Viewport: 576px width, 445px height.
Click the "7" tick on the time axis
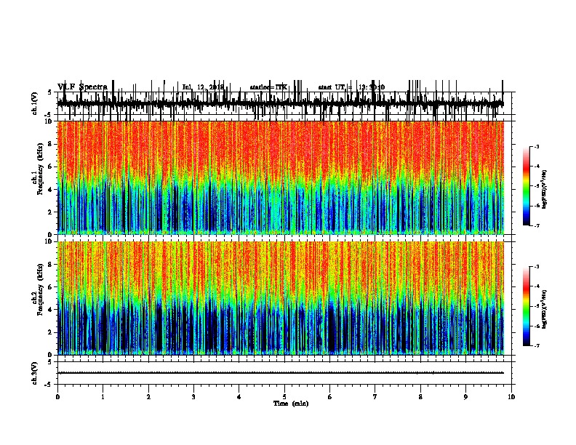click(375, 397)
